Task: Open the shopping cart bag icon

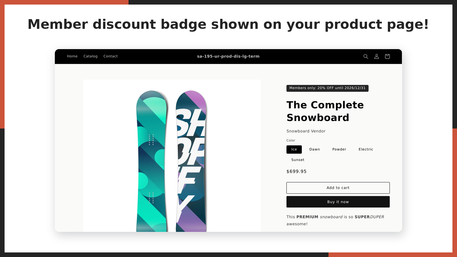Action: pyautogui.click(x=387, y=57)
